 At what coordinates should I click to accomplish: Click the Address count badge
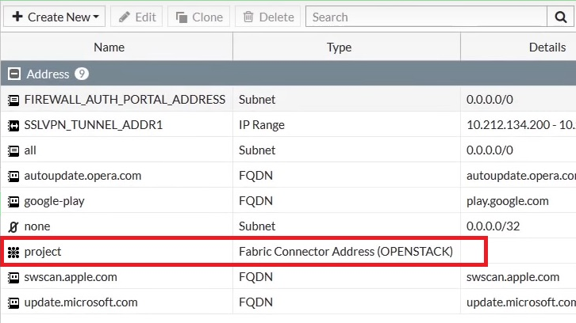tap(81, 74)
